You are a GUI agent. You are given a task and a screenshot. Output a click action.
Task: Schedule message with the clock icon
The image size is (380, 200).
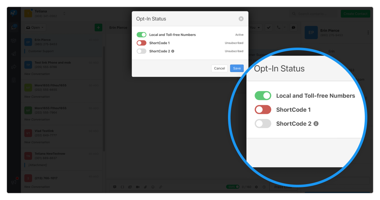[264, 187]
